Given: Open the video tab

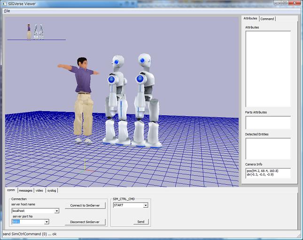Looking at the screenshot, I should click(39, 190).
